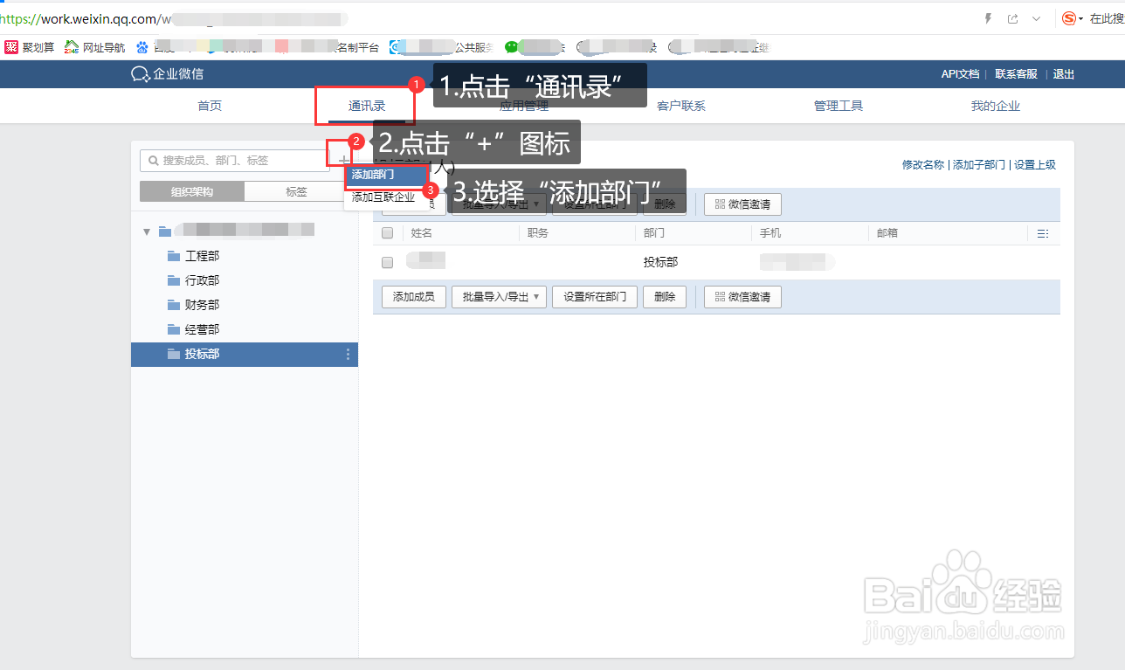The height and width of the screenshot is (670, 1125).
Task: Click the 在此搜 browser search box
Action: 1107,18
